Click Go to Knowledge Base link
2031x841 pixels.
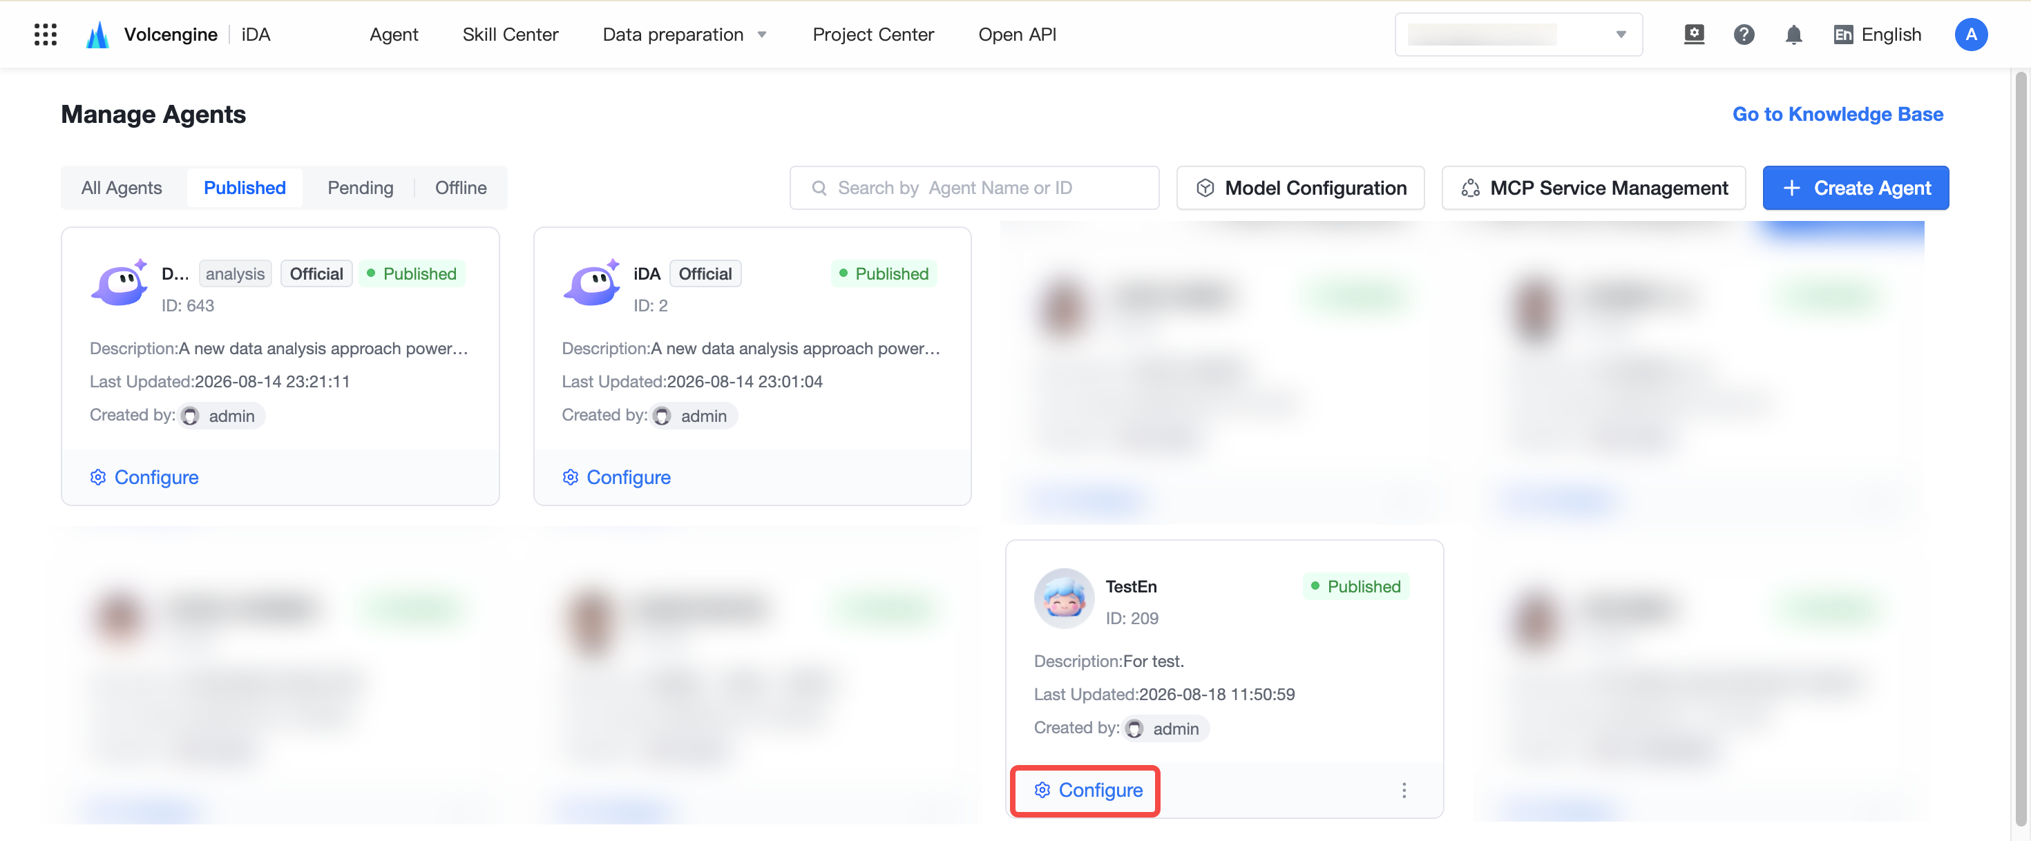click(1837, 115)
